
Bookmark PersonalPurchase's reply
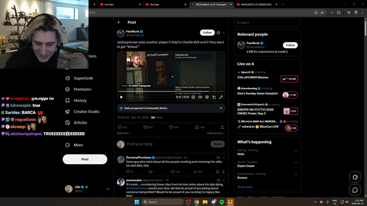pyautogui.click(x=217, y=172)
